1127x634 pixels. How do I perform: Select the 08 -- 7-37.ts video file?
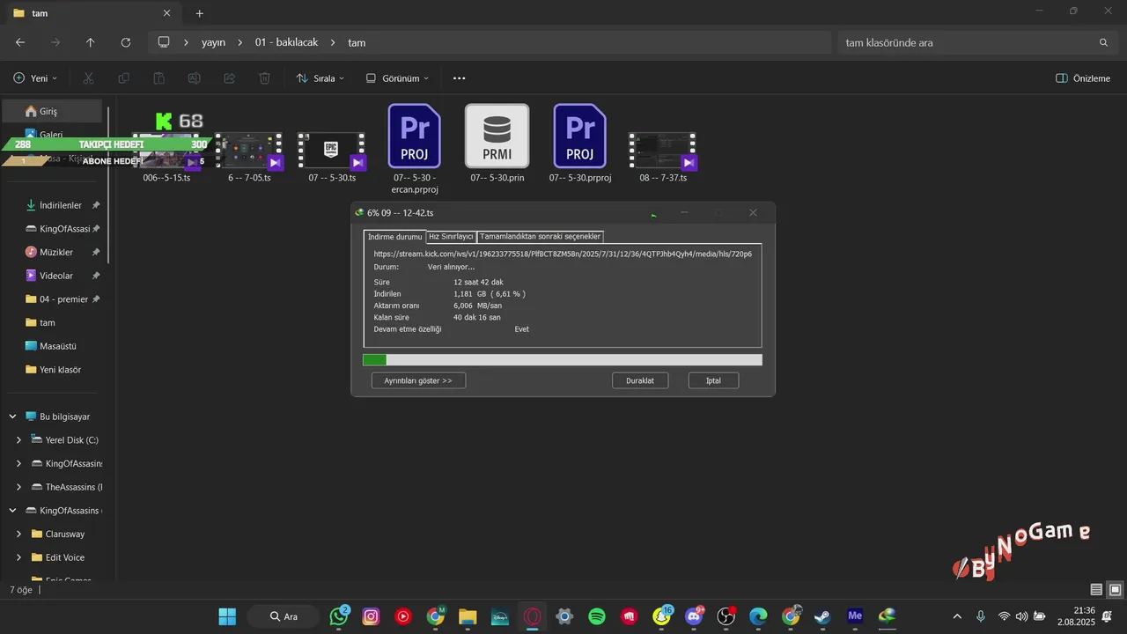click(662, 158)
